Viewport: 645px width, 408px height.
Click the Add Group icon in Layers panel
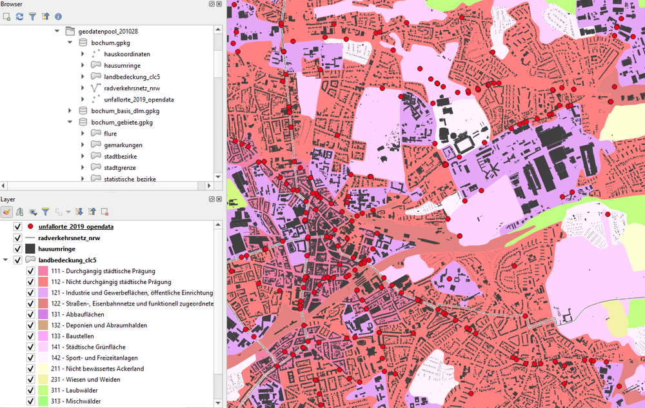(19, 211)
